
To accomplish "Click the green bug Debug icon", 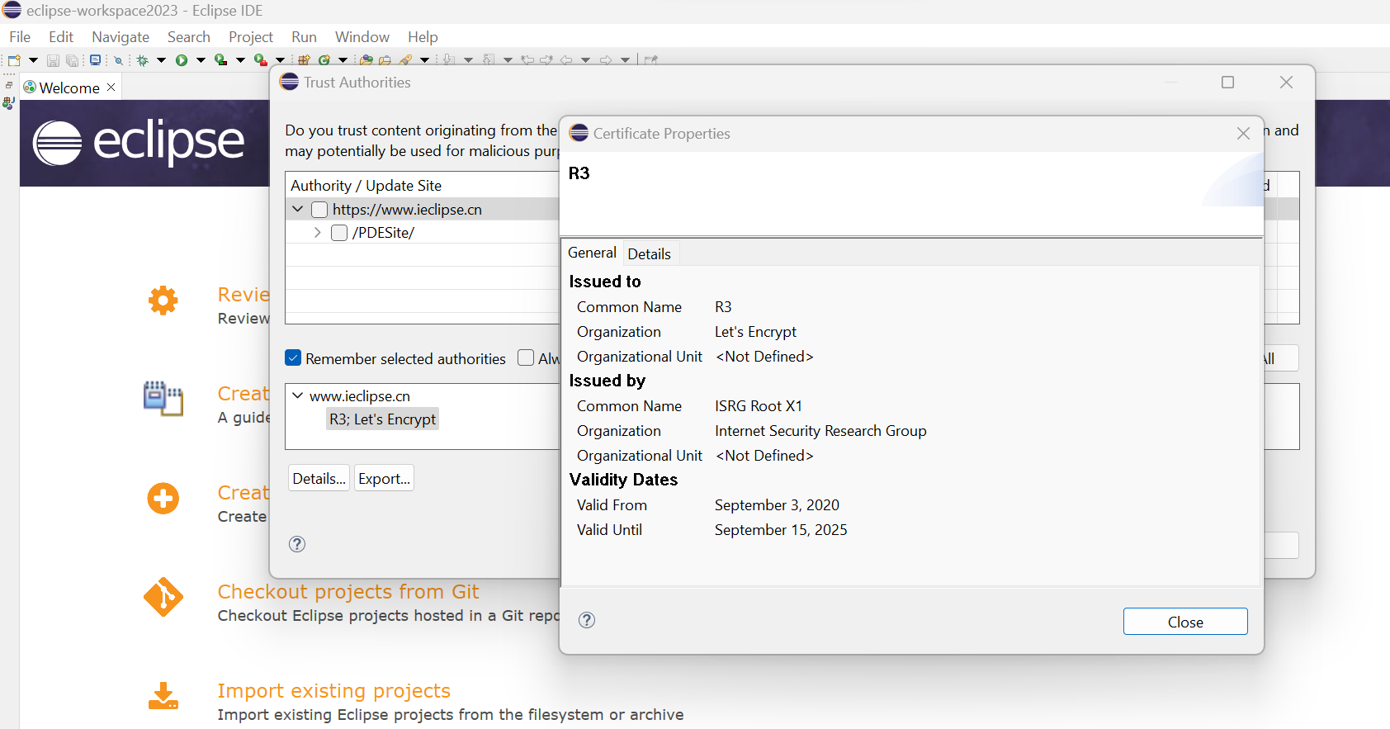I will click(143, 60).
